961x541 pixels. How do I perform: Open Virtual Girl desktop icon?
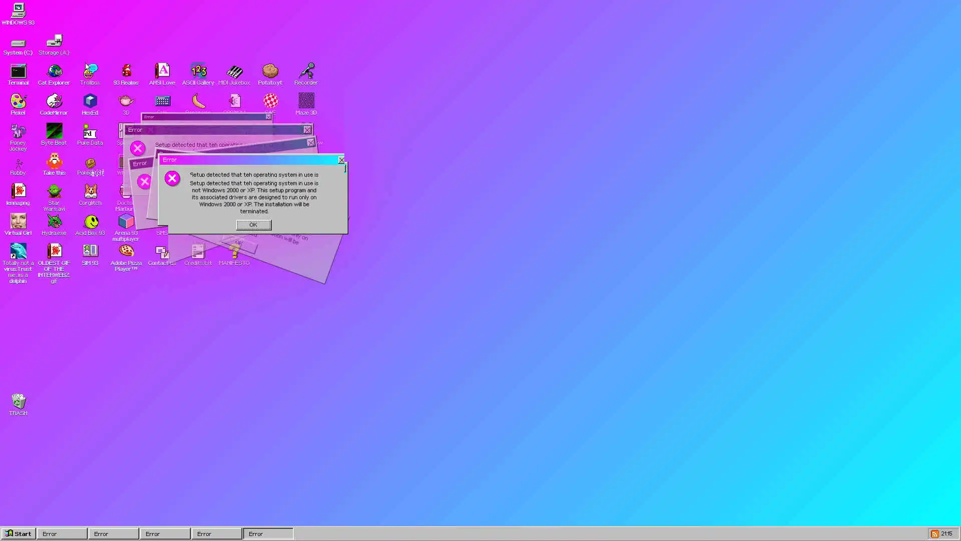[x=18, y=222]
